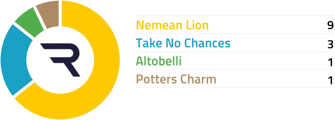Click divider between Nemean Lion and Take No Chances
The width and height of the screenshot is (335, 120).
pos(235,34)
